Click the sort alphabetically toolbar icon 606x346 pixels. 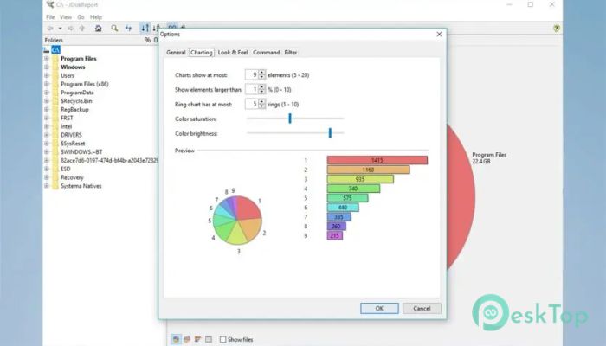click(155, 29)
